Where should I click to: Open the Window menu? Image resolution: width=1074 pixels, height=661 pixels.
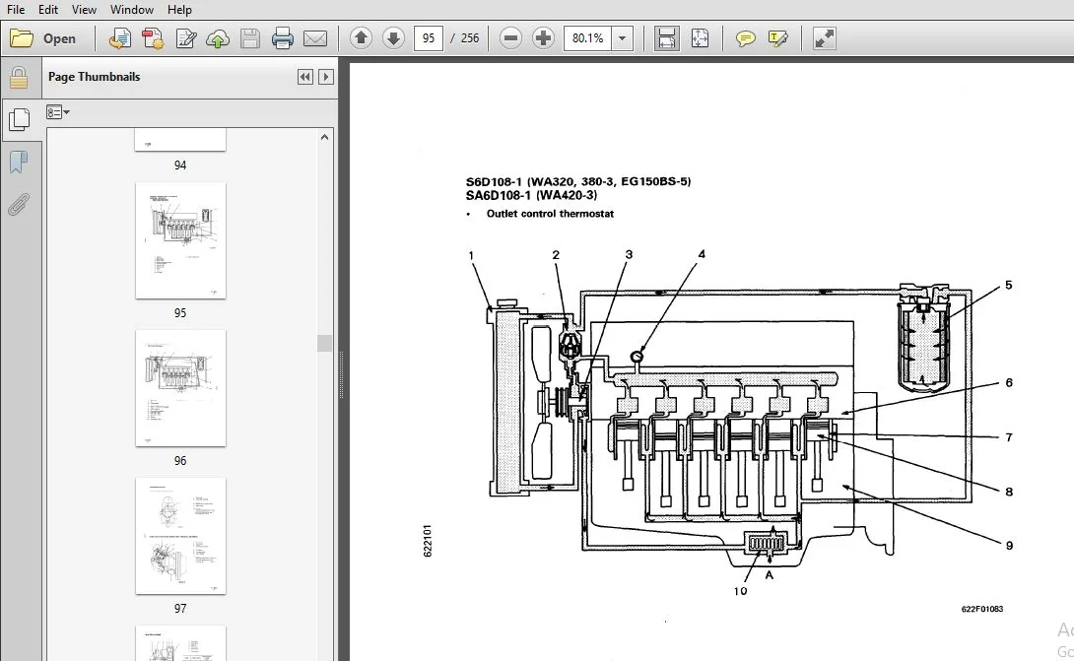pyautogui.click(x=131, y=10)
